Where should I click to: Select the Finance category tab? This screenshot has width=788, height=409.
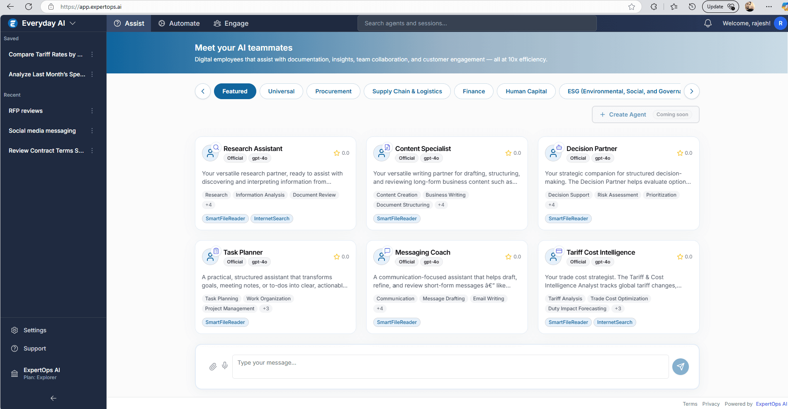pyautogui.click(x=474, y=91)
